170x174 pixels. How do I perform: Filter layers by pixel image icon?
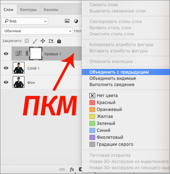tap(67, 21)
